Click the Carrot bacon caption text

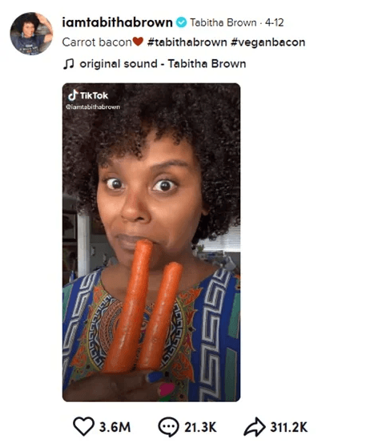point(97,42)
